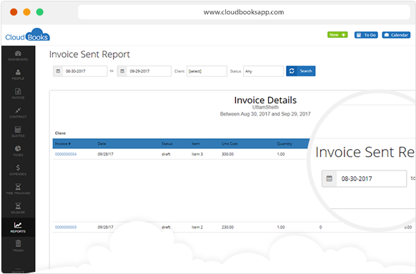Image resolution: width=416 pixels, height=274 pixels.
Task: Open the Invoice section icon
Action: pyautogui.click(x=18, y=91)
